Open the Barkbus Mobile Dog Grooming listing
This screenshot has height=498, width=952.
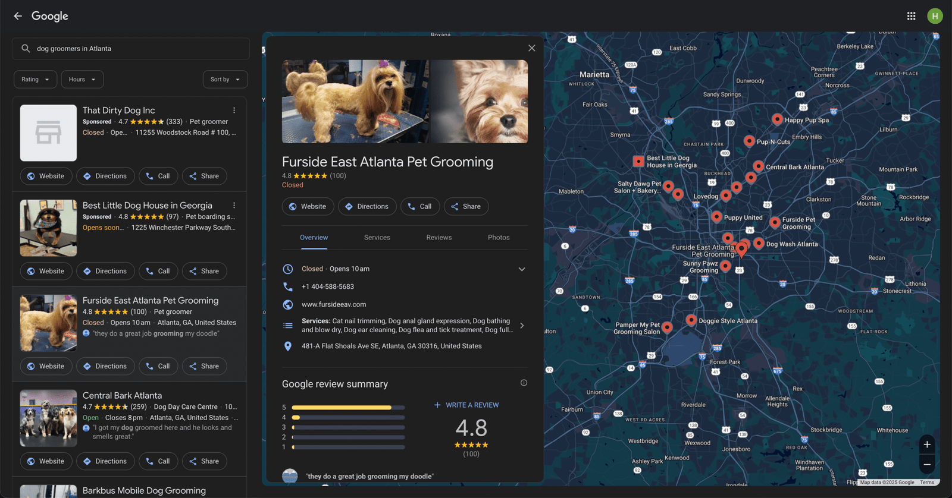tap(144, 490)
